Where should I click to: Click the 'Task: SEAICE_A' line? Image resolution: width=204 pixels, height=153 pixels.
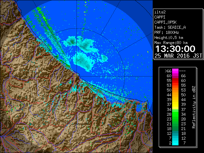coord(170,27)
